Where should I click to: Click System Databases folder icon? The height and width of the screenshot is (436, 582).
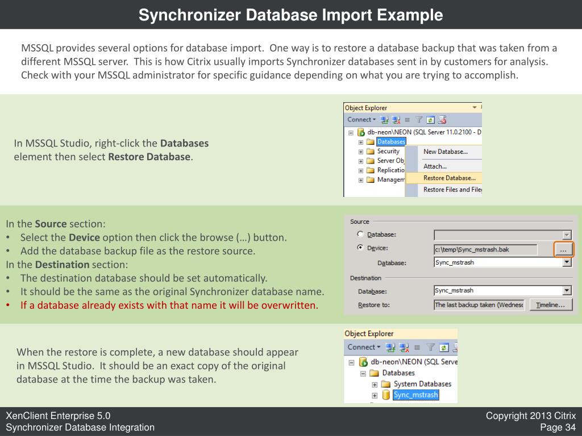pyautogui.click(x=386, y=384)
